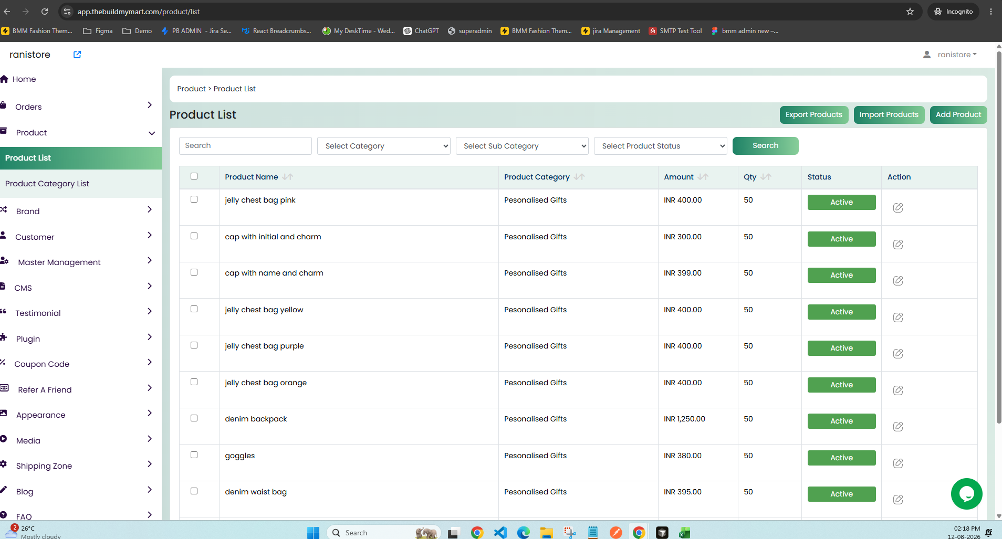Click the Add Product button
Image resolution: width=1002 pixels, height=539 pixels.
pos(958,115)
